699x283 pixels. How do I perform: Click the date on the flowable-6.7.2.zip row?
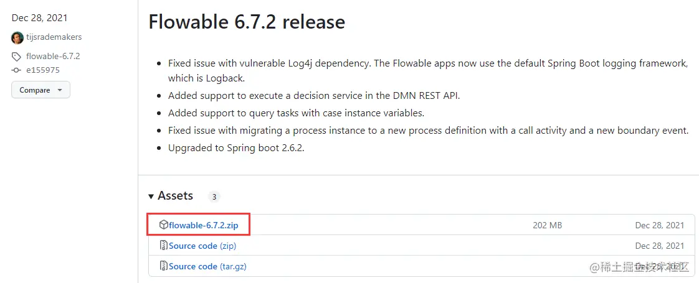point(659,225)
